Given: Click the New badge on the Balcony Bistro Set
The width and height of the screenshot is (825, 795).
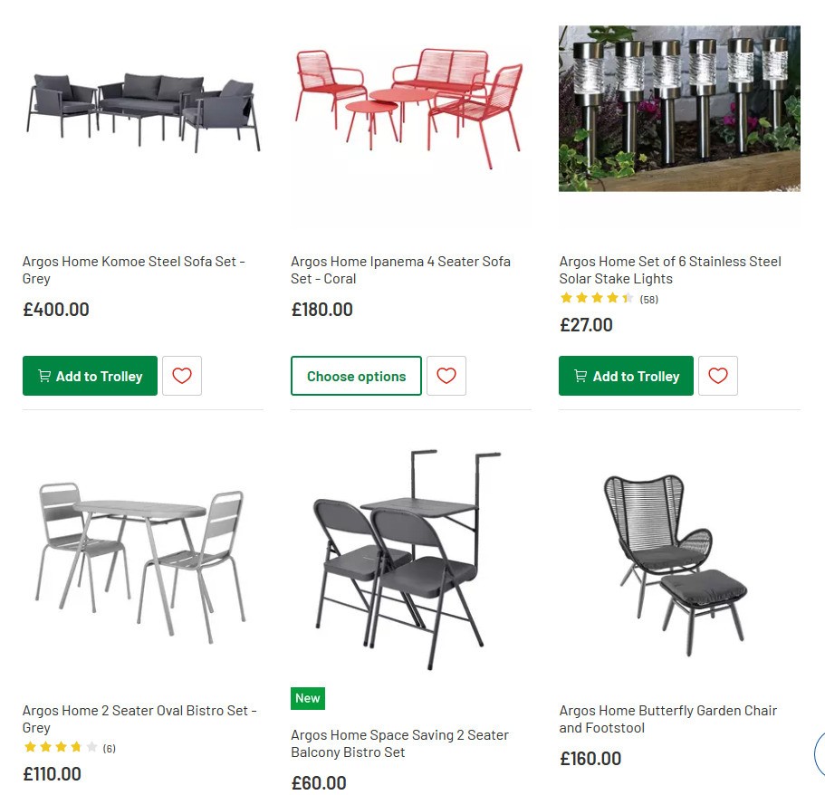Looking at the screenshot, I should [307, 697].
